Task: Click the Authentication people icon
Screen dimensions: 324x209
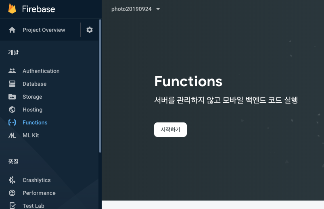Action: point(12,71)
